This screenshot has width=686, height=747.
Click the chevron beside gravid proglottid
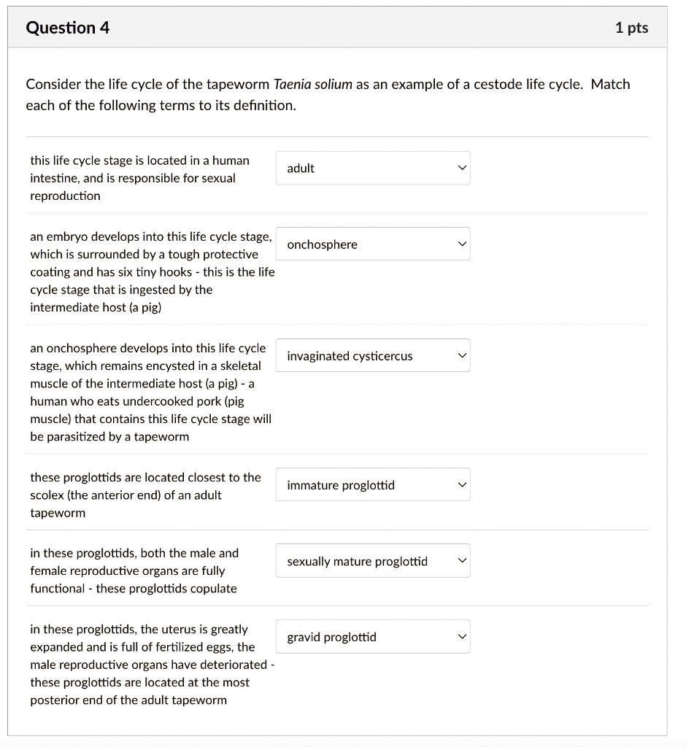tap(461, 636)
